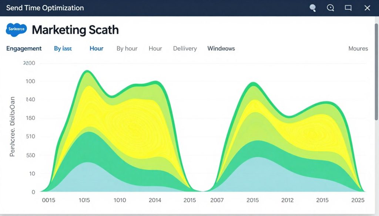The width and height of the screenshot is (379, 216).
Task: Open the Windows section
Action: point(221,48)
